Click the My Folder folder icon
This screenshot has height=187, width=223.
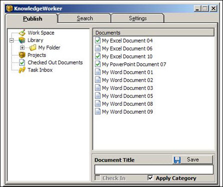pos(33,47)
